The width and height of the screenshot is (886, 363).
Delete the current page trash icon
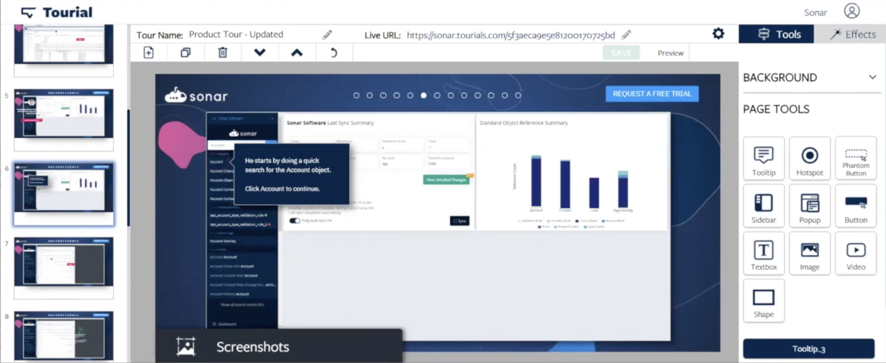223,52
